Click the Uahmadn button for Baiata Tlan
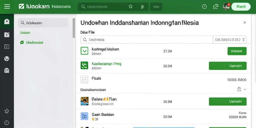The height and width of the screenshot is (128, 256). click(x=227, y=101)
